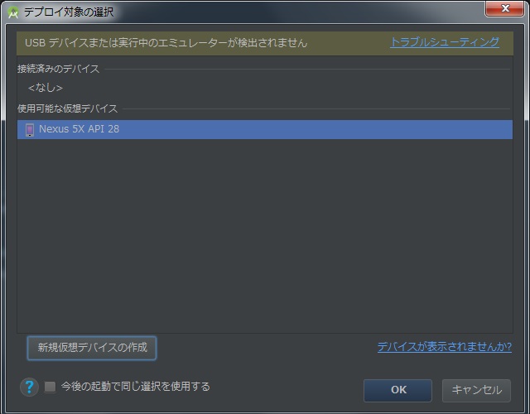Click the Android Studio icon in title bar
This screenshot has width=530, height=414.
pyautogui.click(x=13, y=12)
